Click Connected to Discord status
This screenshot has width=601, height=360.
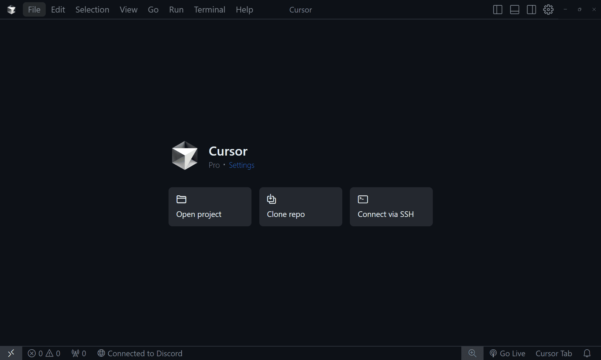click(140, 353)
